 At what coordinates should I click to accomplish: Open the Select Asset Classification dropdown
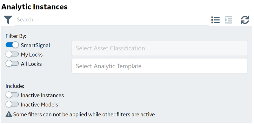coord(159,48)
